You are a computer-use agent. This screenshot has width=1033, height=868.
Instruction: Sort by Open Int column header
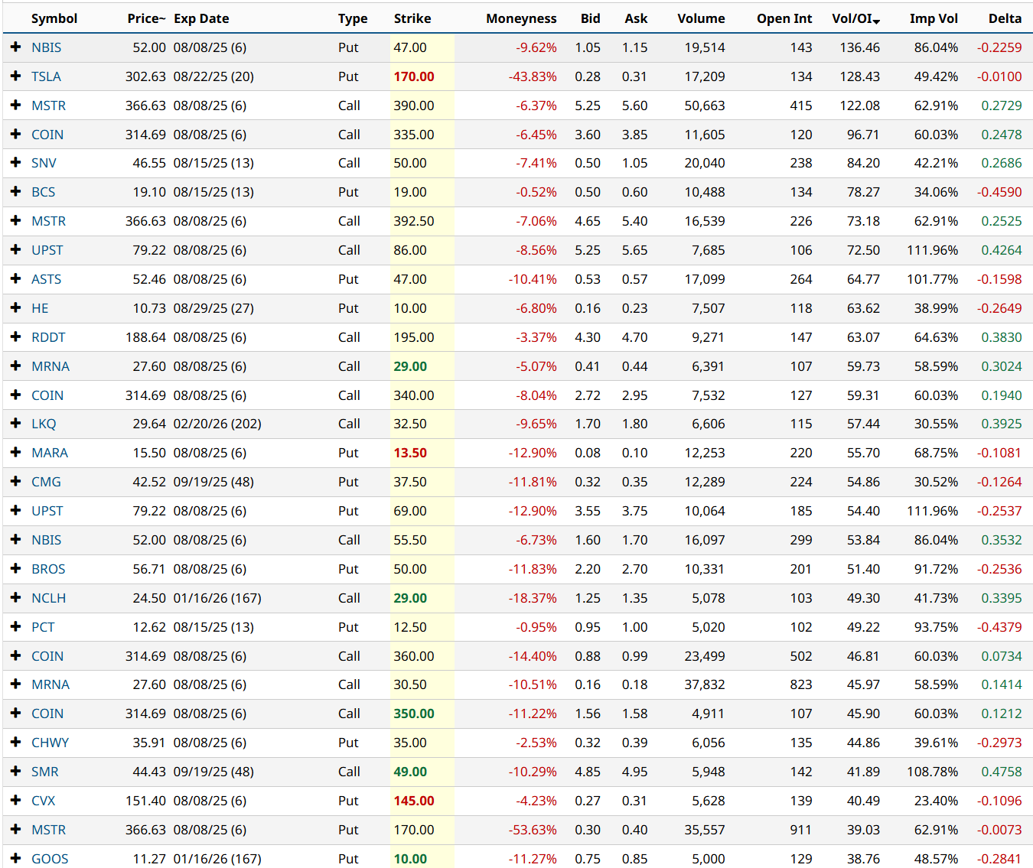tap(784, 19)
